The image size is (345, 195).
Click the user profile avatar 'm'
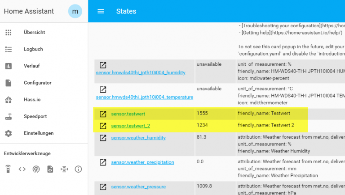coord(75,11)
